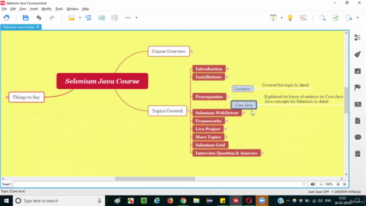This screenshot has height=206, width=366.
Task: Expand Interview Question & Answers topic
Action: tap(262, 153)
